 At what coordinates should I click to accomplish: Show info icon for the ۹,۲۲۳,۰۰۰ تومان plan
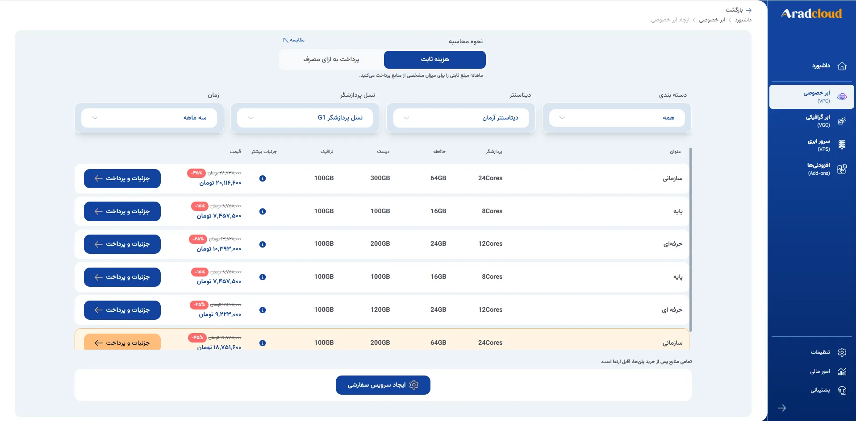click(263, 310)
